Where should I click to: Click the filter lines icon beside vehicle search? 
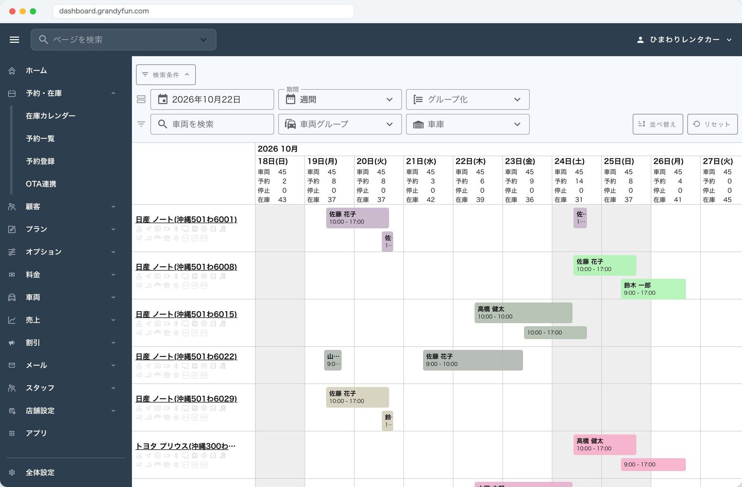pos(141,124)
